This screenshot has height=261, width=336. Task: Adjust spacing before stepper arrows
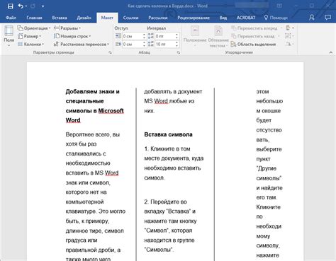[x=177, y=36]
